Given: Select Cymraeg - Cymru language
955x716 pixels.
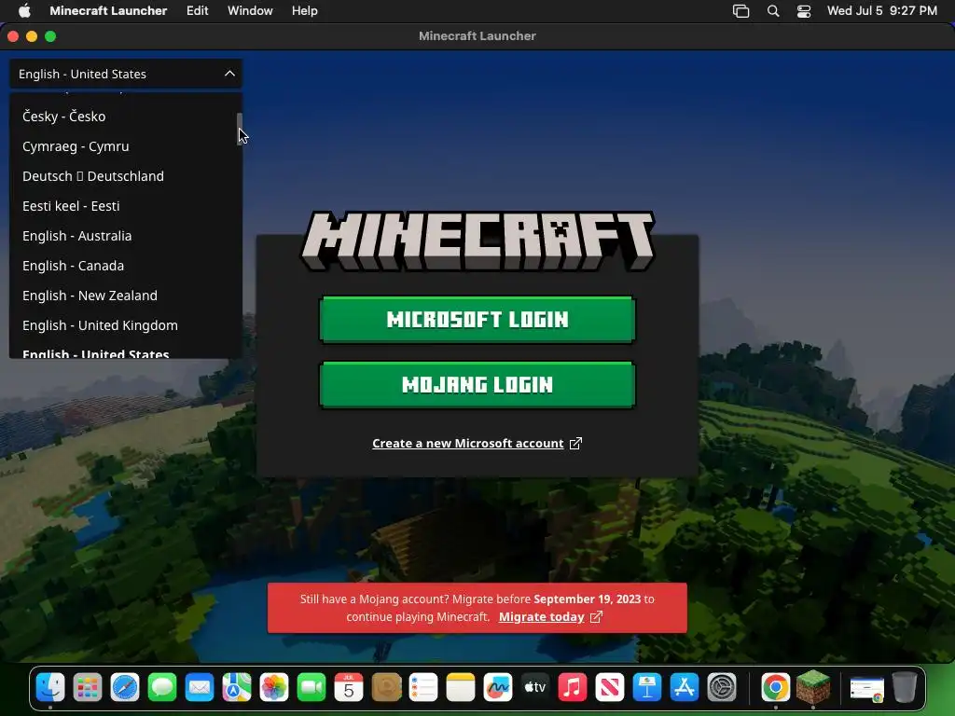Looking at the screenshot, I should [x=123, y=146].
